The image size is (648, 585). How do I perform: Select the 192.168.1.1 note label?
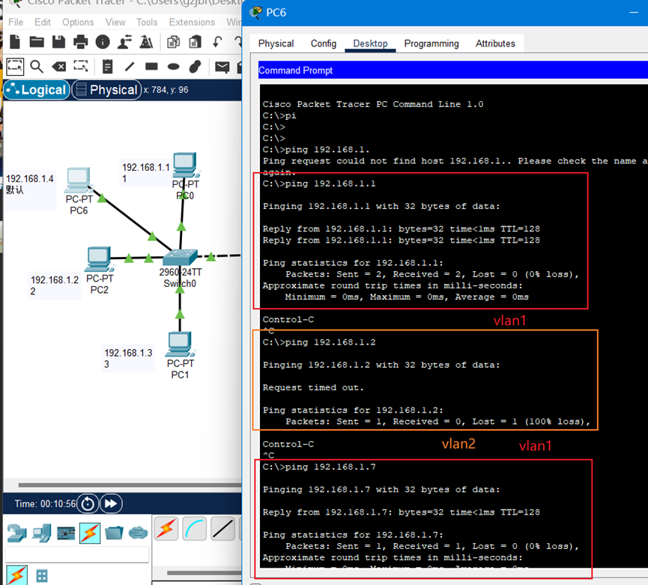click(x=146, y=173)
